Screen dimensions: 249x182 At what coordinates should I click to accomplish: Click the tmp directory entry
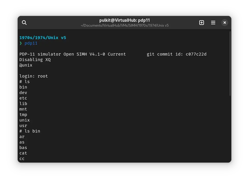(23, 115)
